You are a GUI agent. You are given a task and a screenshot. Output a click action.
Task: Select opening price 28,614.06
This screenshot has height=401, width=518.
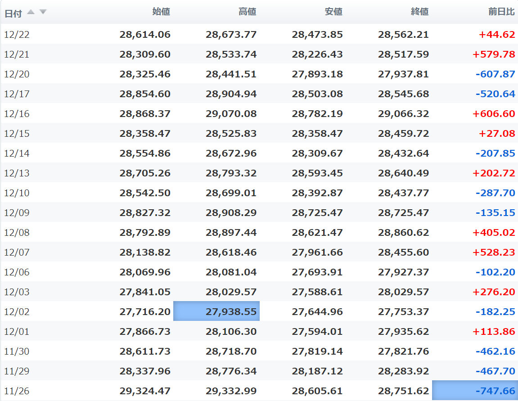coord(145,34)
